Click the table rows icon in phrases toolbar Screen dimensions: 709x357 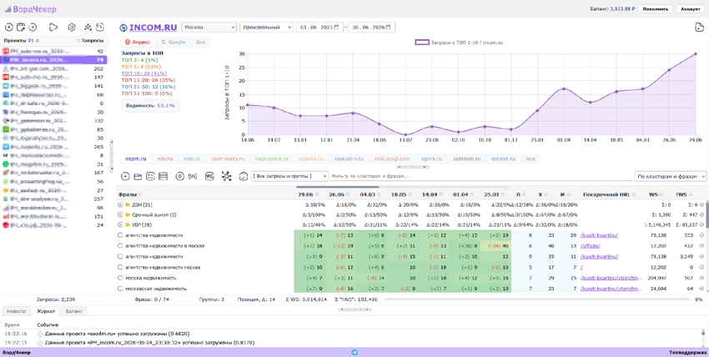point(163,176)
